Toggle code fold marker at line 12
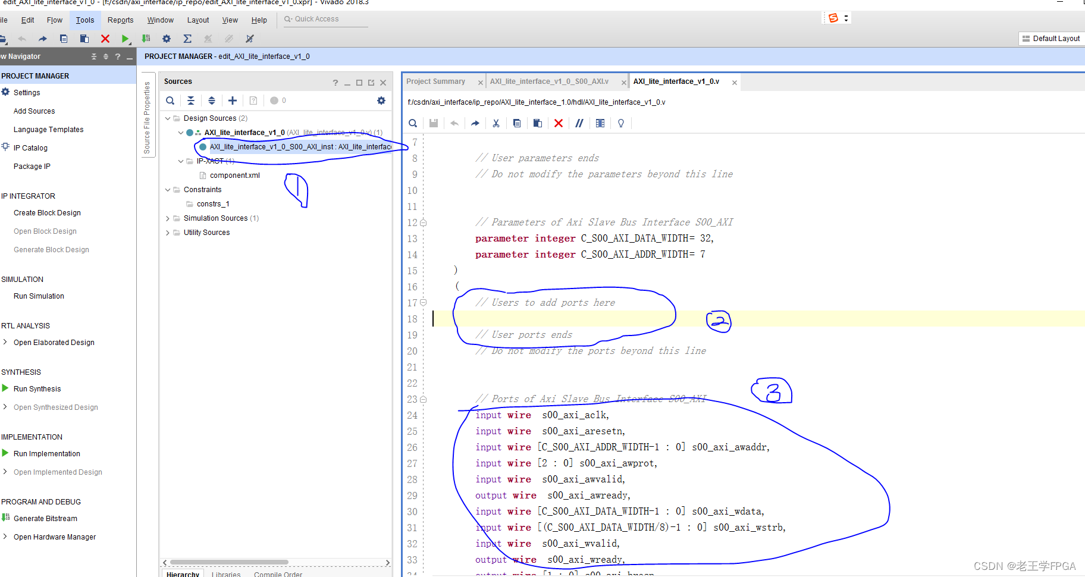The width and height of the screenshot is (1085, 577). 424,222
